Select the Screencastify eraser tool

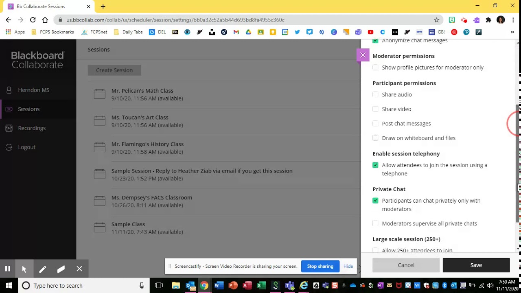tap(61, 269)
